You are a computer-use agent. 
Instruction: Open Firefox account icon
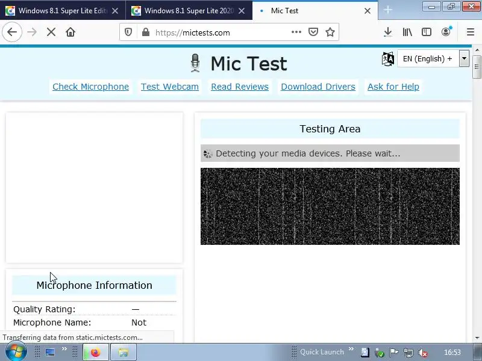[x=446, y=32]
